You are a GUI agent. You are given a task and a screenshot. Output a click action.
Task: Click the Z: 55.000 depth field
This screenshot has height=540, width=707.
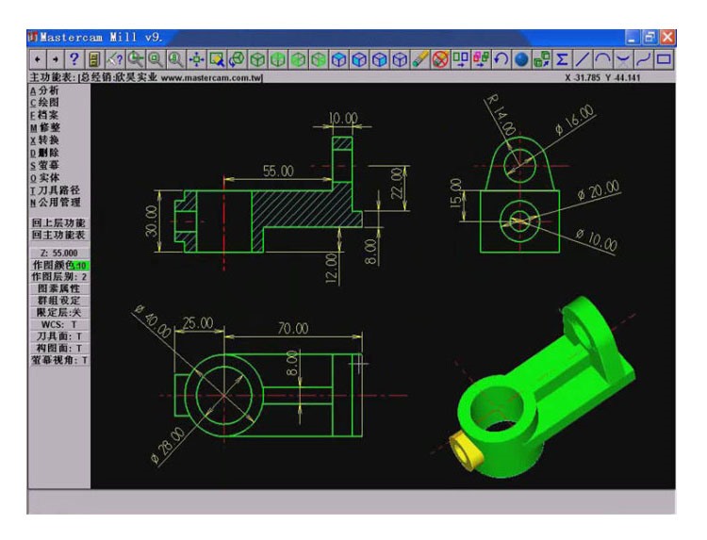pos(58,254)
